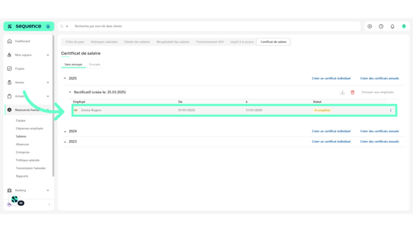Open the search filter dropdown arrow
Viewport: 413px width, 232px height.
click(67, 26)
